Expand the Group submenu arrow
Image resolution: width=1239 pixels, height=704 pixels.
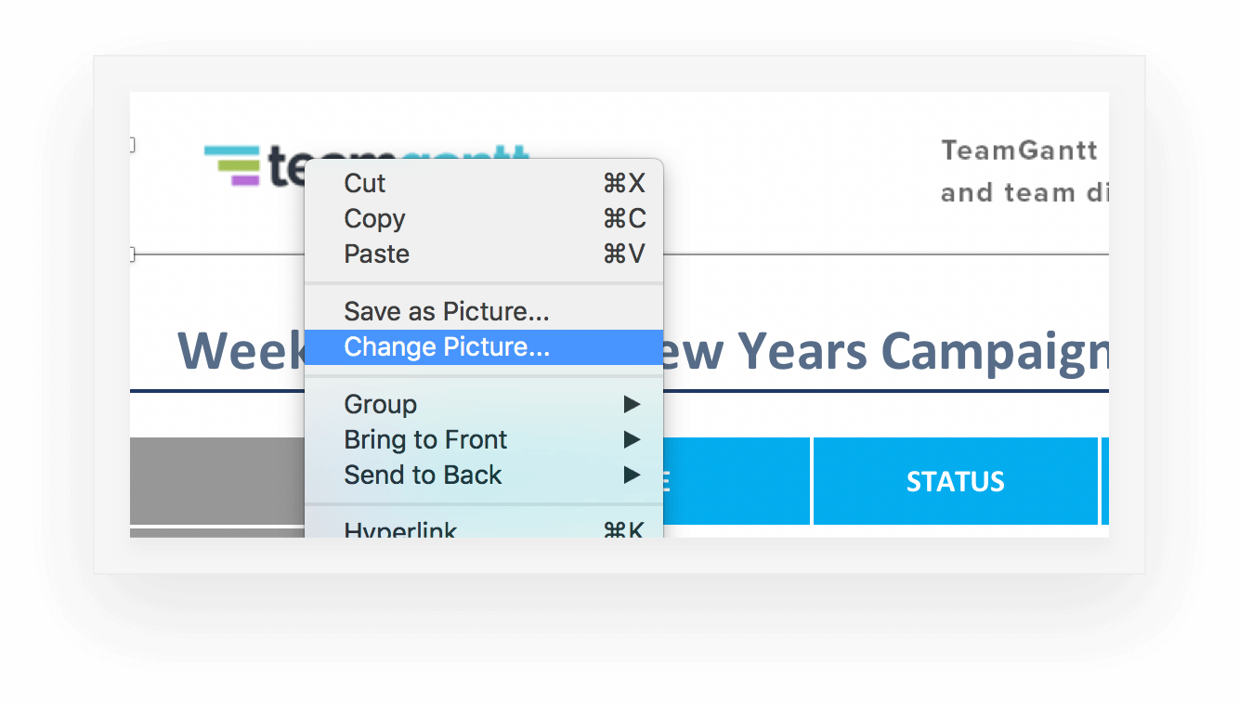pos(632,404)
